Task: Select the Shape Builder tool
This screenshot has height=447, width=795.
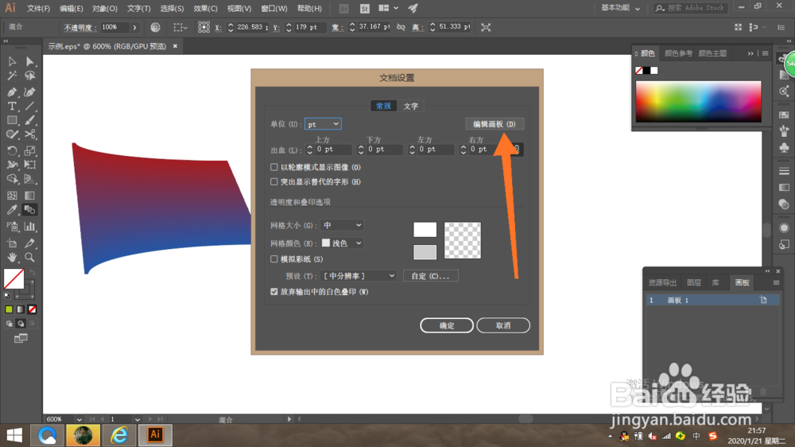Action: [12, 179]
